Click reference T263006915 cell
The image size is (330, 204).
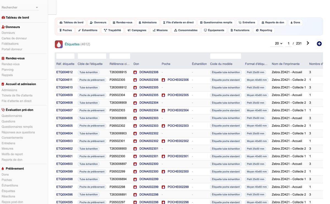pos(118,72)
